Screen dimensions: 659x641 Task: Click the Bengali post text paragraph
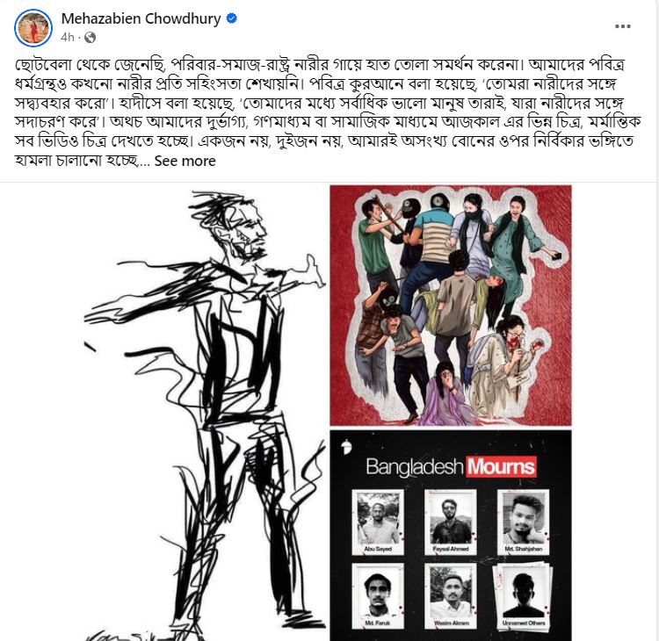click(328, 112)
